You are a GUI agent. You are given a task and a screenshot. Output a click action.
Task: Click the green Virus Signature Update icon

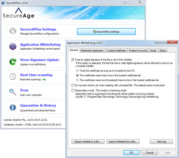(13, 61)
